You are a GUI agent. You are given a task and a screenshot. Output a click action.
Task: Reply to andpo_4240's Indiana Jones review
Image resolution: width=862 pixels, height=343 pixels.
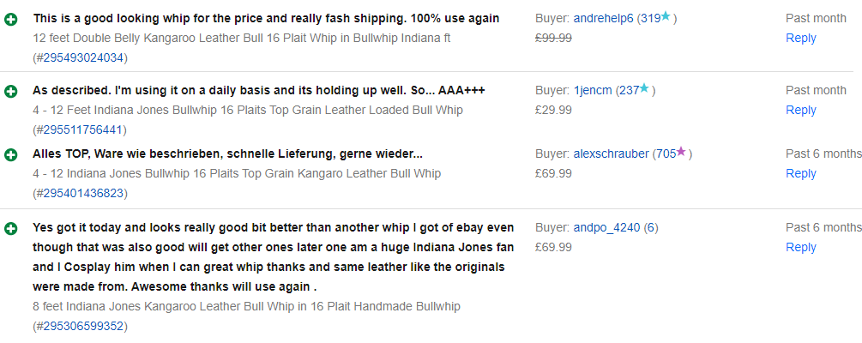(x=800, y=247)
